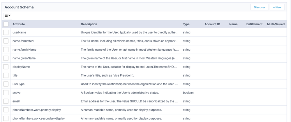Enable the checkbox for the active attribute
This screenshot has height=122, width=291.
tap(6, 93)
